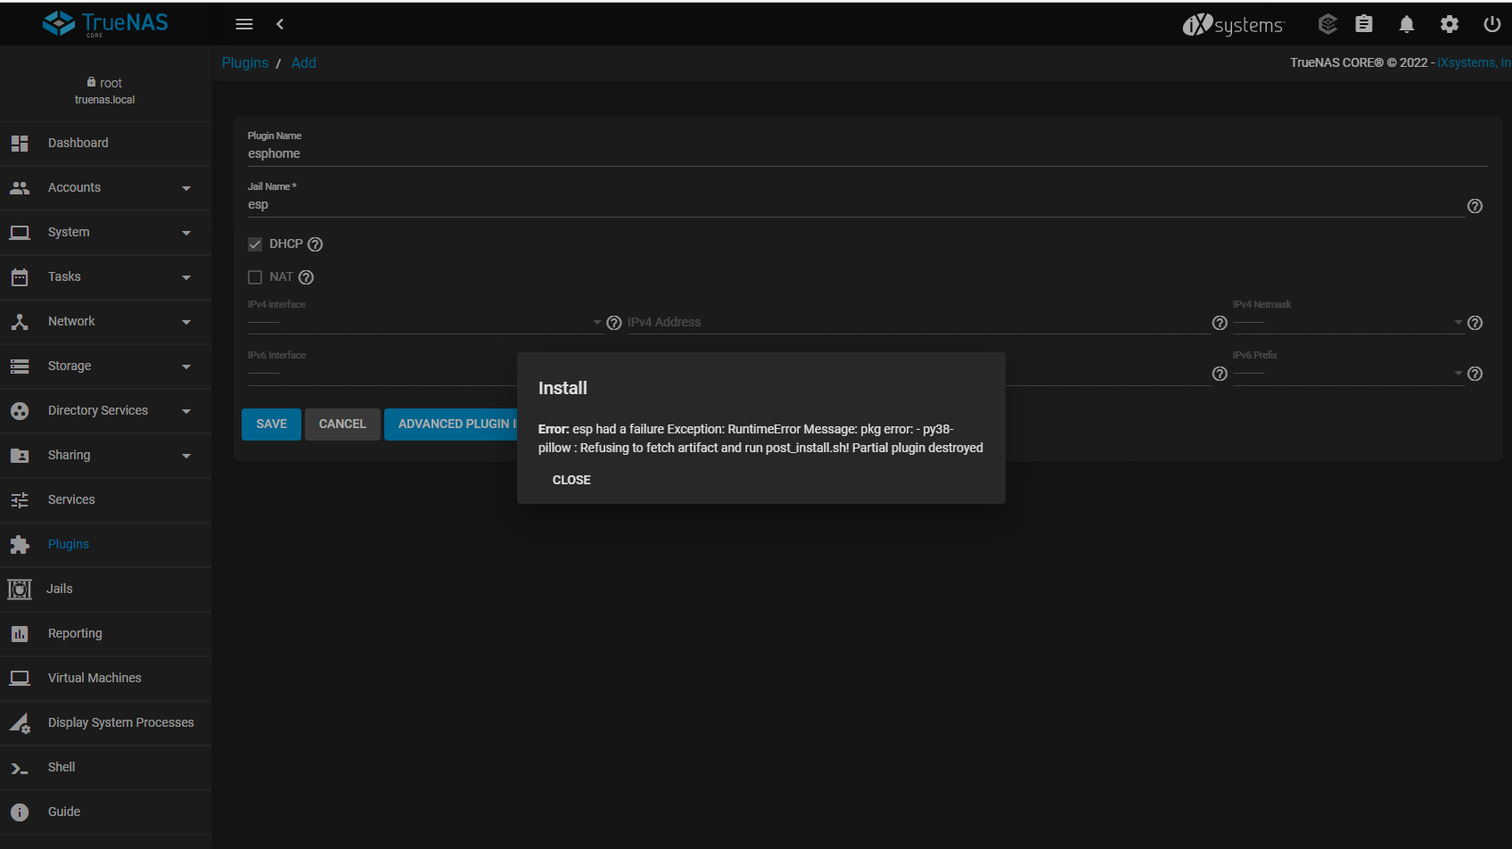Click the Plugins breadcrumb link
This screenshot has height=849, width=1512.
point(245,63)
